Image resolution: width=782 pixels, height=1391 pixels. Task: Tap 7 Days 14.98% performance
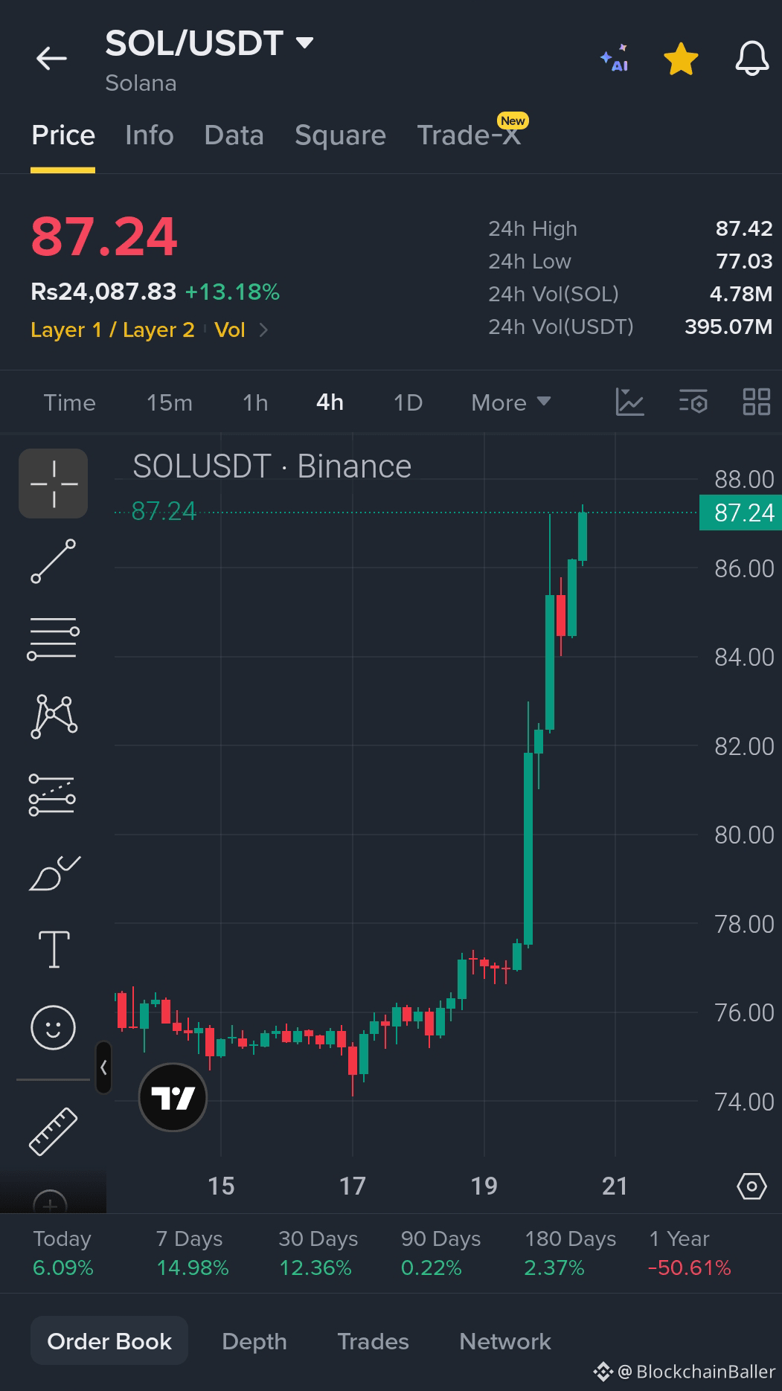pyautogui.click(x=192, y=1253)
